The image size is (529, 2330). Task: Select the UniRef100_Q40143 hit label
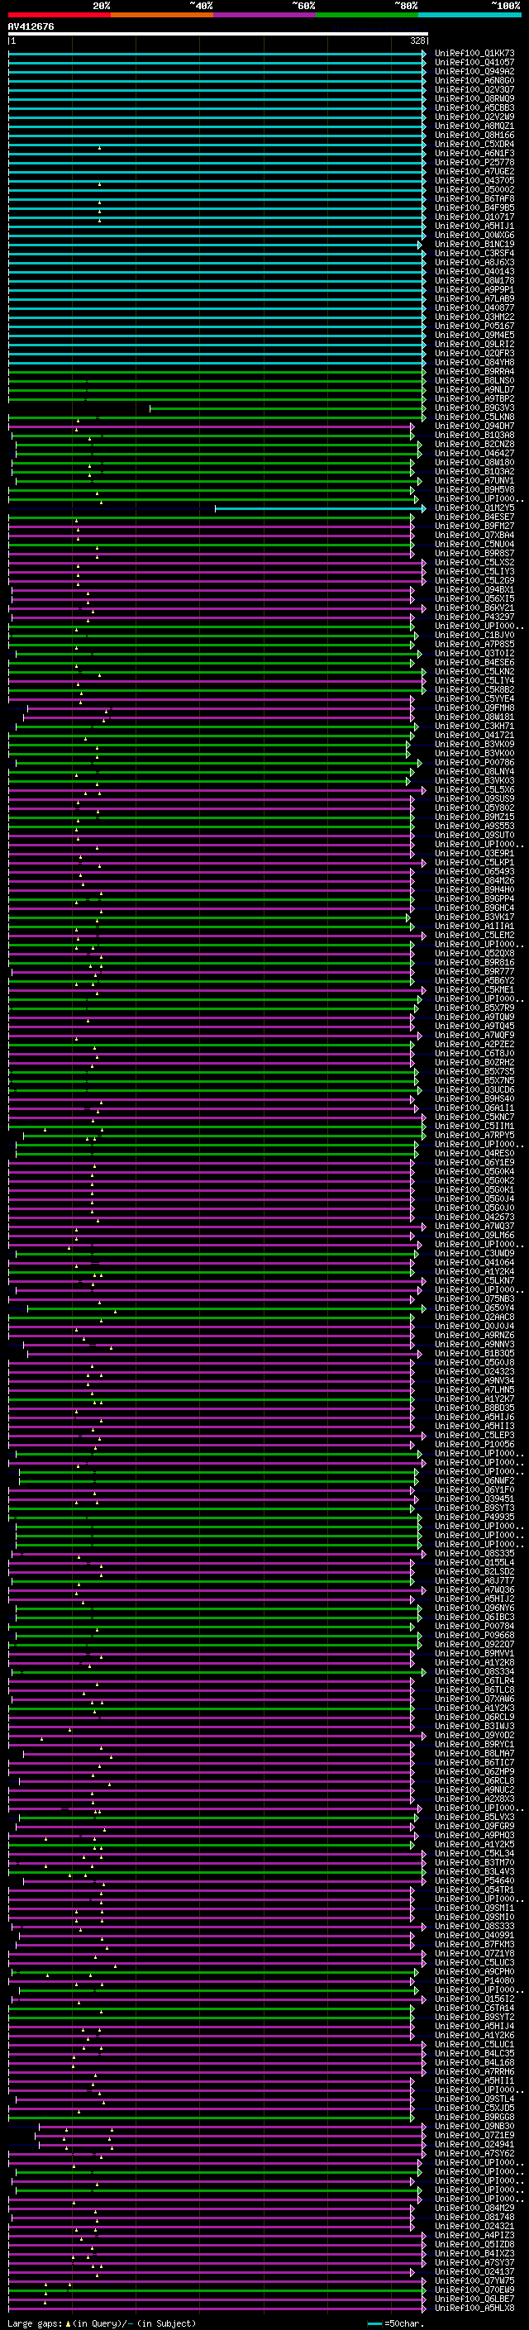coord(474,271)
